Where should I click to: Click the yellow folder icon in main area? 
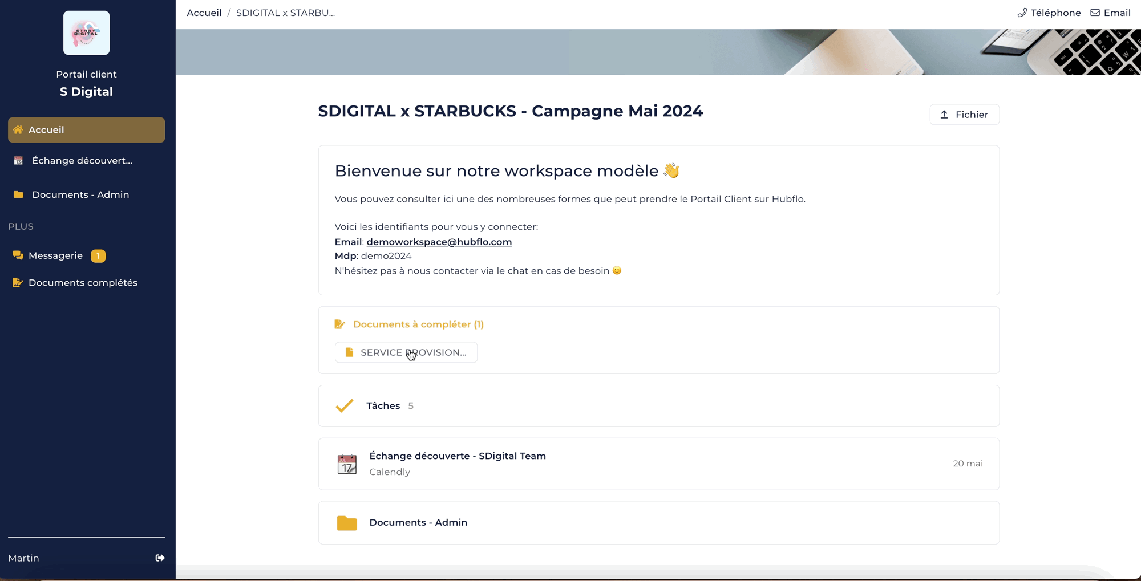(347, 523)
